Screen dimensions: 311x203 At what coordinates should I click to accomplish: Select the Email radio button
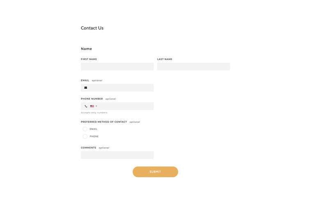pyautogui.click(x=85, y=129)
